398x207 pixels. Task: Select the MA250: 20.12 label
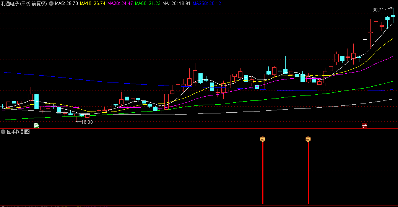click(206, 3)
